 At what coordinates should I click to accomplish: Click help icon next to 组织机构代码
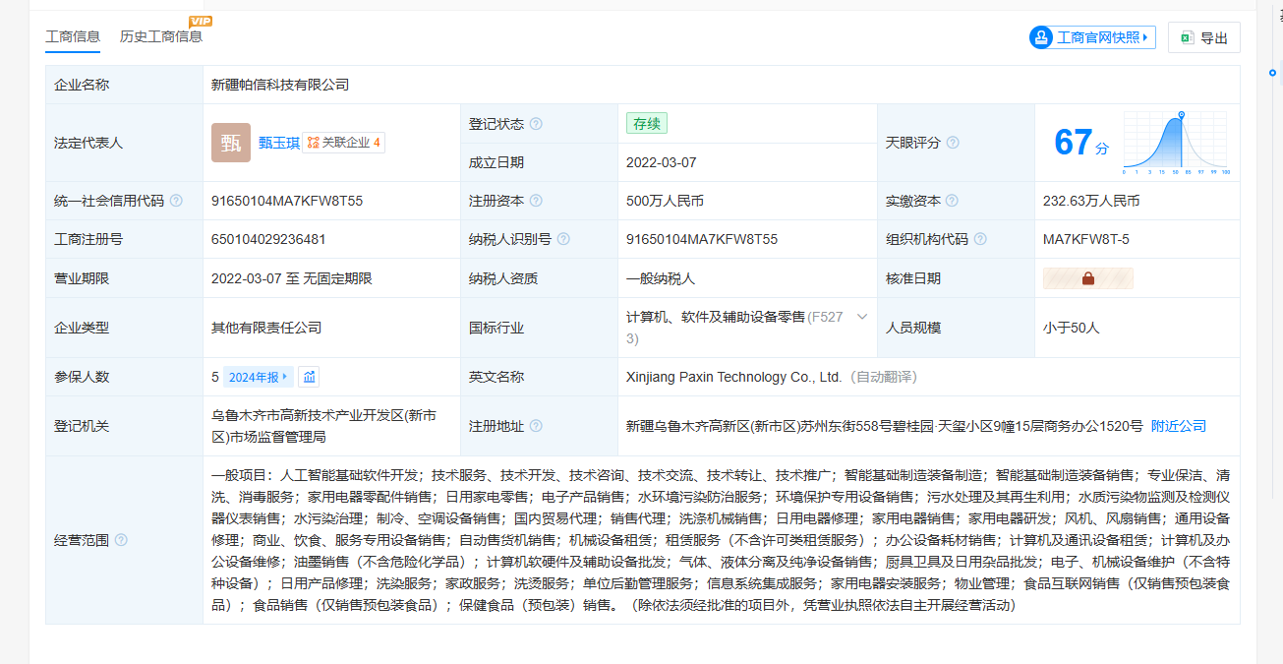click(980, 239)
